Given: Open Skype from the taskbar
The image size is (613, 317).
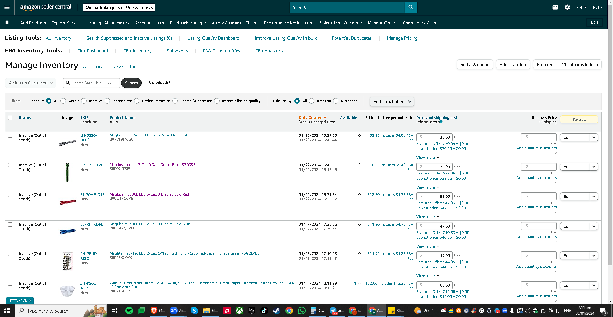Looking at the screenshot, I should pyautogui.click(x=194, y=310).
